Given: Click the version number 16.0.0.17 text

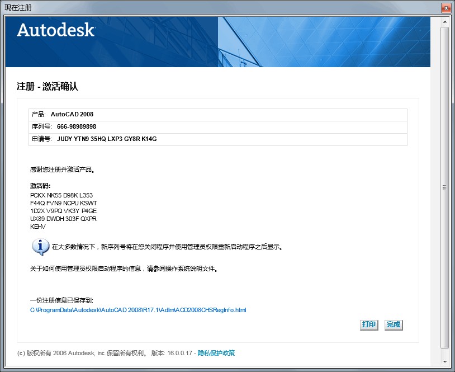Looking at the screenshot, I should tap(179, 353).
